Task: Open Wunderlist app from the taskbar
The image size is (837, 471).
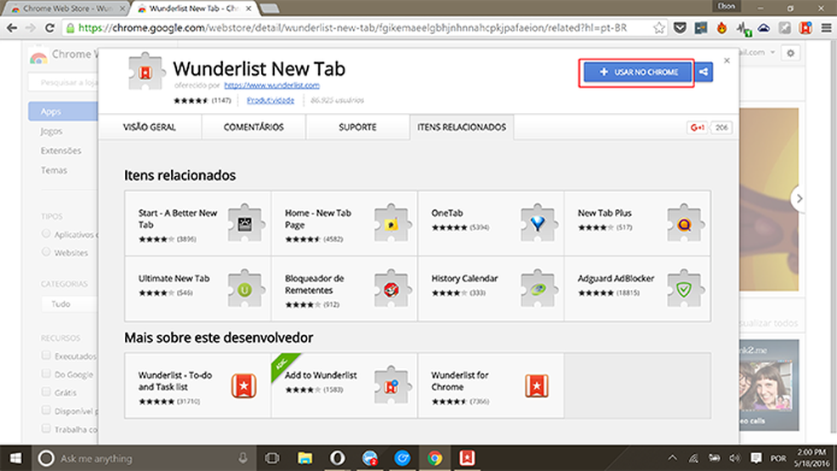Action: click(x=467, y=458)
